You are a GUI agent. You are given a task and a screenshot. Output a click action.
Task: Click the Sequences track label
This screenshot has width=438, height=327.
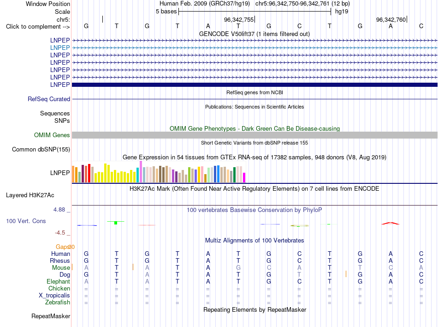[55, 113]
